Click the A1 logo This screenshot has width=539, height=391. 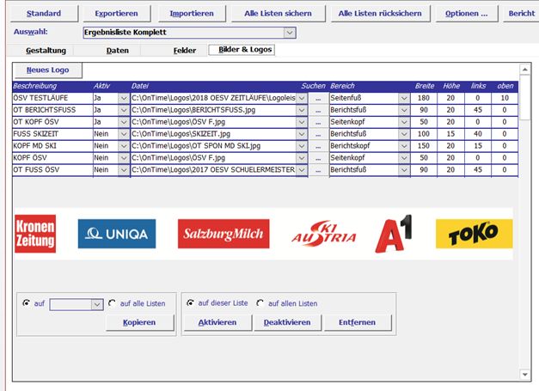click(x=394, y=234)
